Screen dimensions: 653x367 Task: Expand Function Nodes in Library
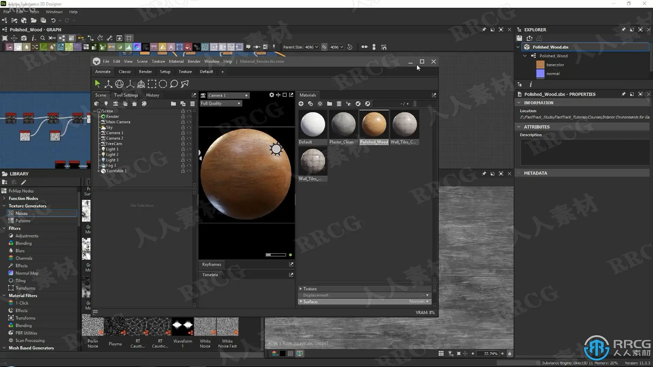[4, 198]
